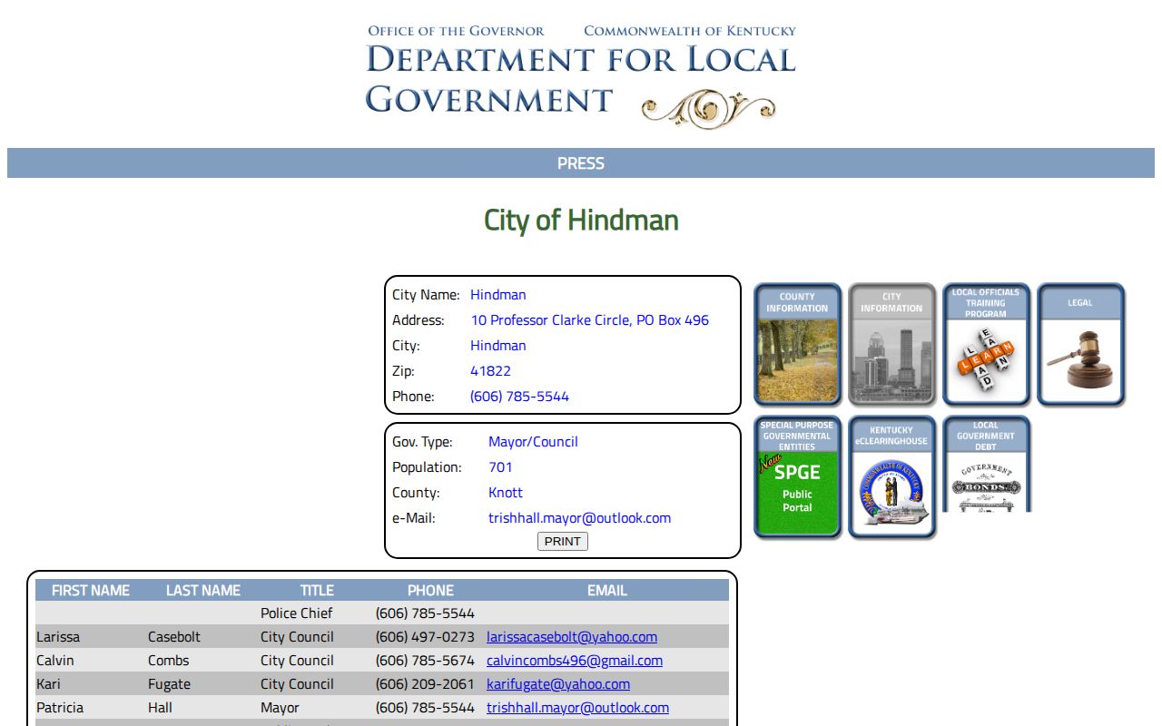Click the PHONE column header

tap(430, 590)
